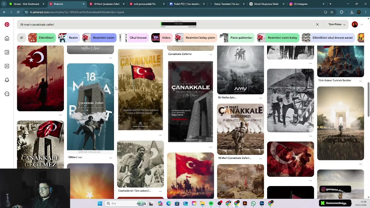Reload the page with refresh icon
This screenshot has height=208, width=370.
(18, 12)
